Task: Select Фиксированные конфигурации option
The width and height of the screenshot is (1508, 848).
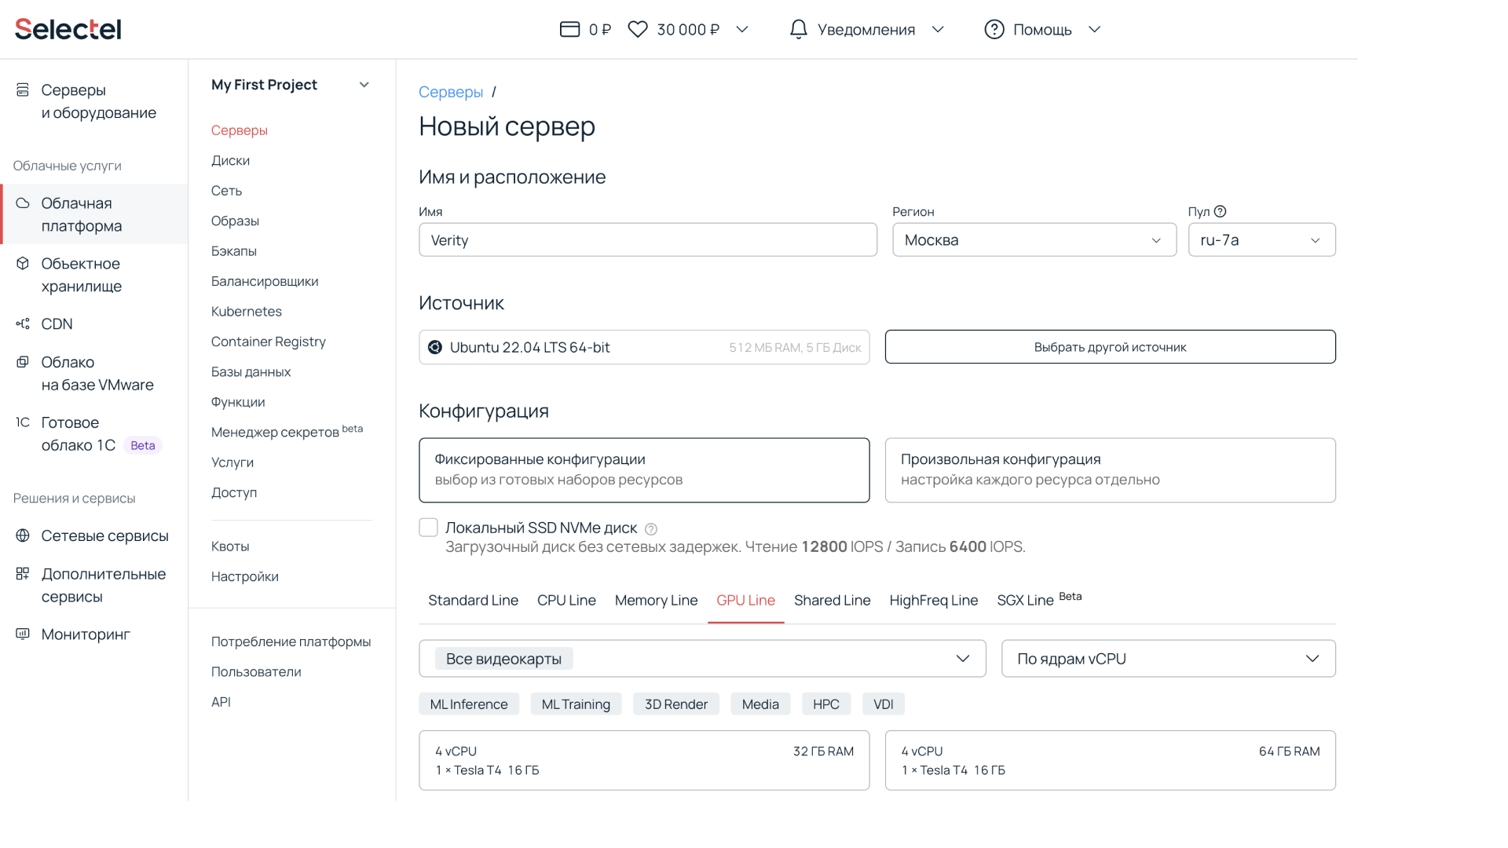Action: pos(644,470)
